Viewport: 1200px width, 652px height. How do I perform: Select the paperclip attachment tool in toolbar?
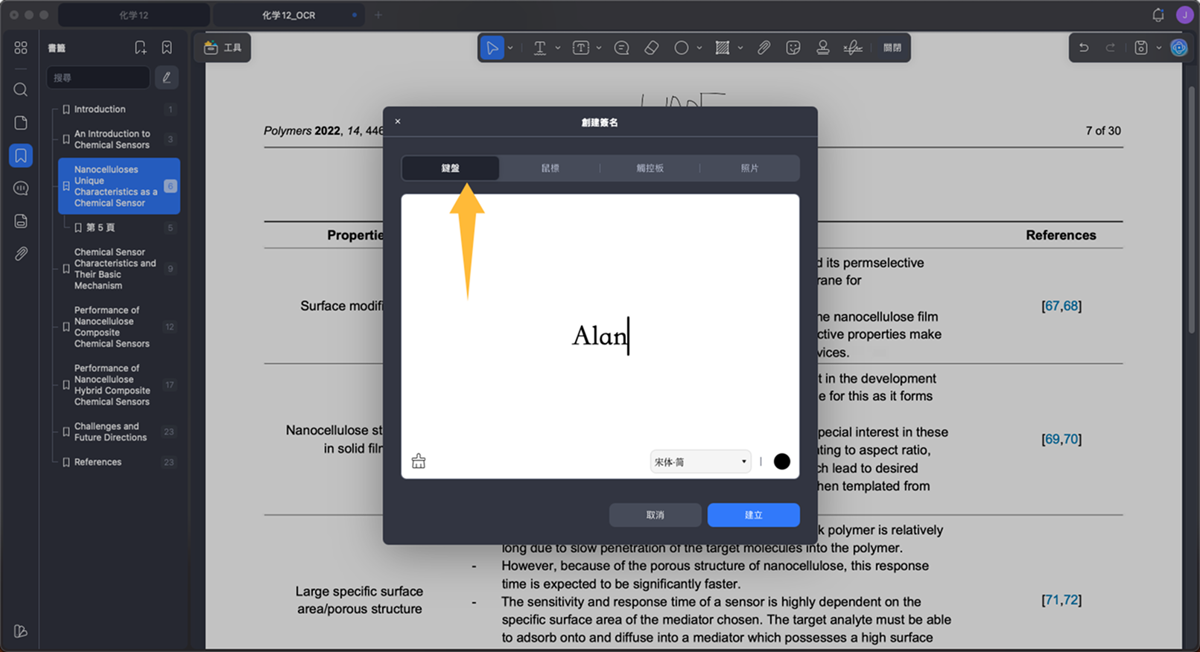(764, 48)
